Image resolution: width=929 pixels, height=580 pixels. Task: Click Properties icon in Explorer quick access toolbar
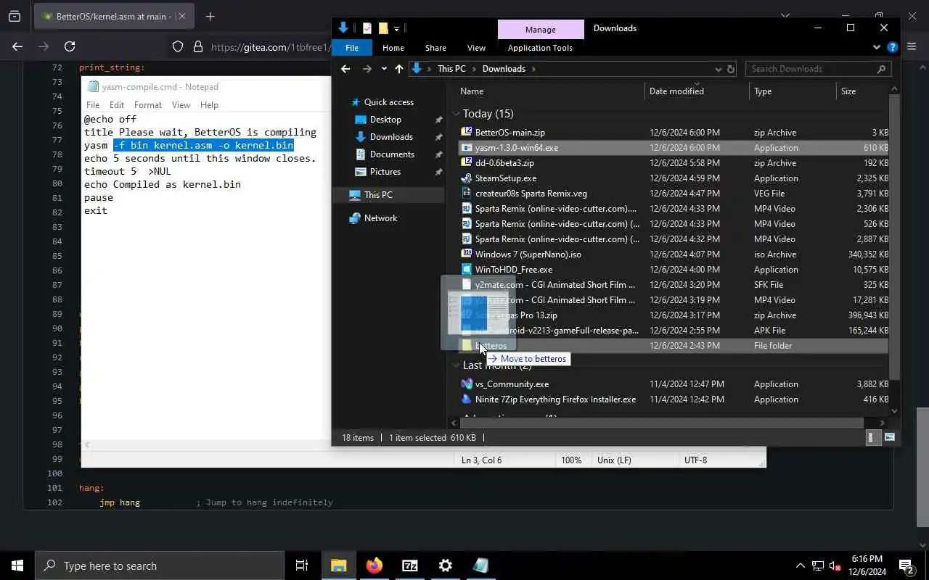point(367,28)
